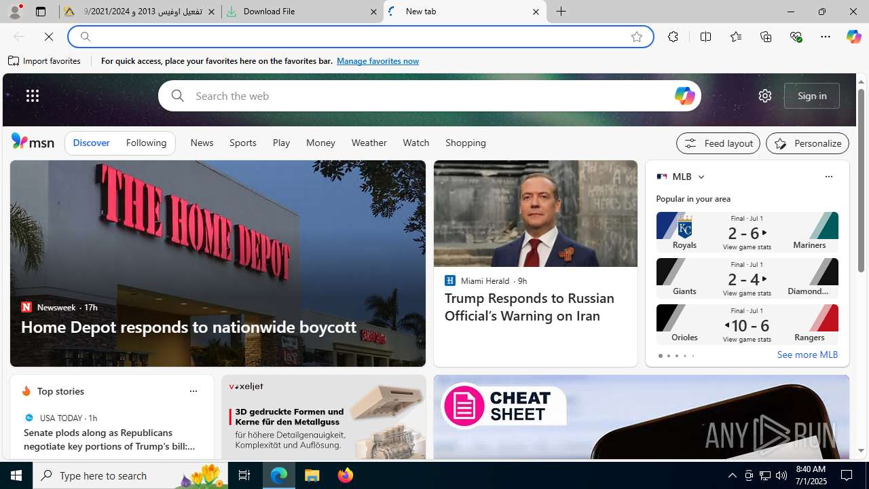Open the Sports section
Image resolution: width=869 pixels, height=489 pixels.
point(242,143)
